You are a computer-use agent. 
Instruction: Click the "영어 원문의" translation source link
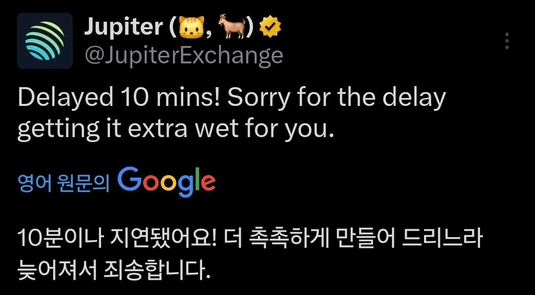[x=63, y=182]
